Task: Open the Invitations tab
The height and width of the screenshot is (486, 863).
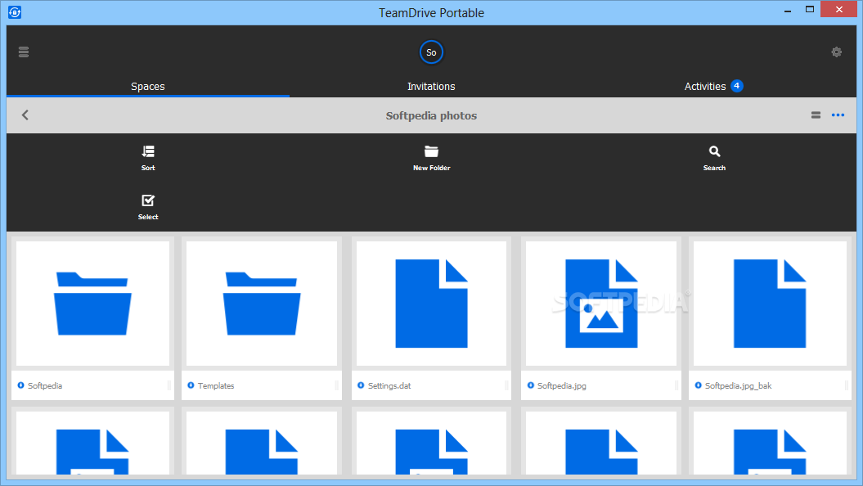Action: (x=431, y=87)
